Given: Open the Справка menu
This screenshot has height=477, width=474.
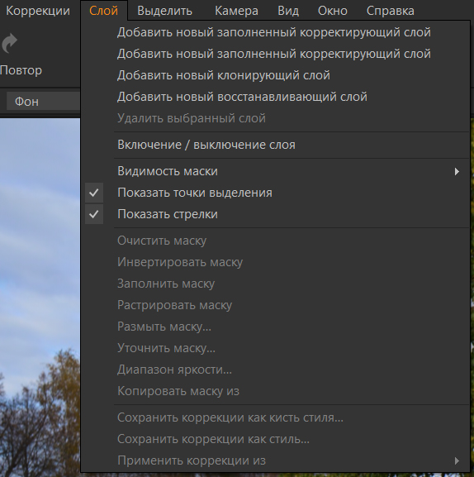Looking at the screenshot, I should click(390, 11).
